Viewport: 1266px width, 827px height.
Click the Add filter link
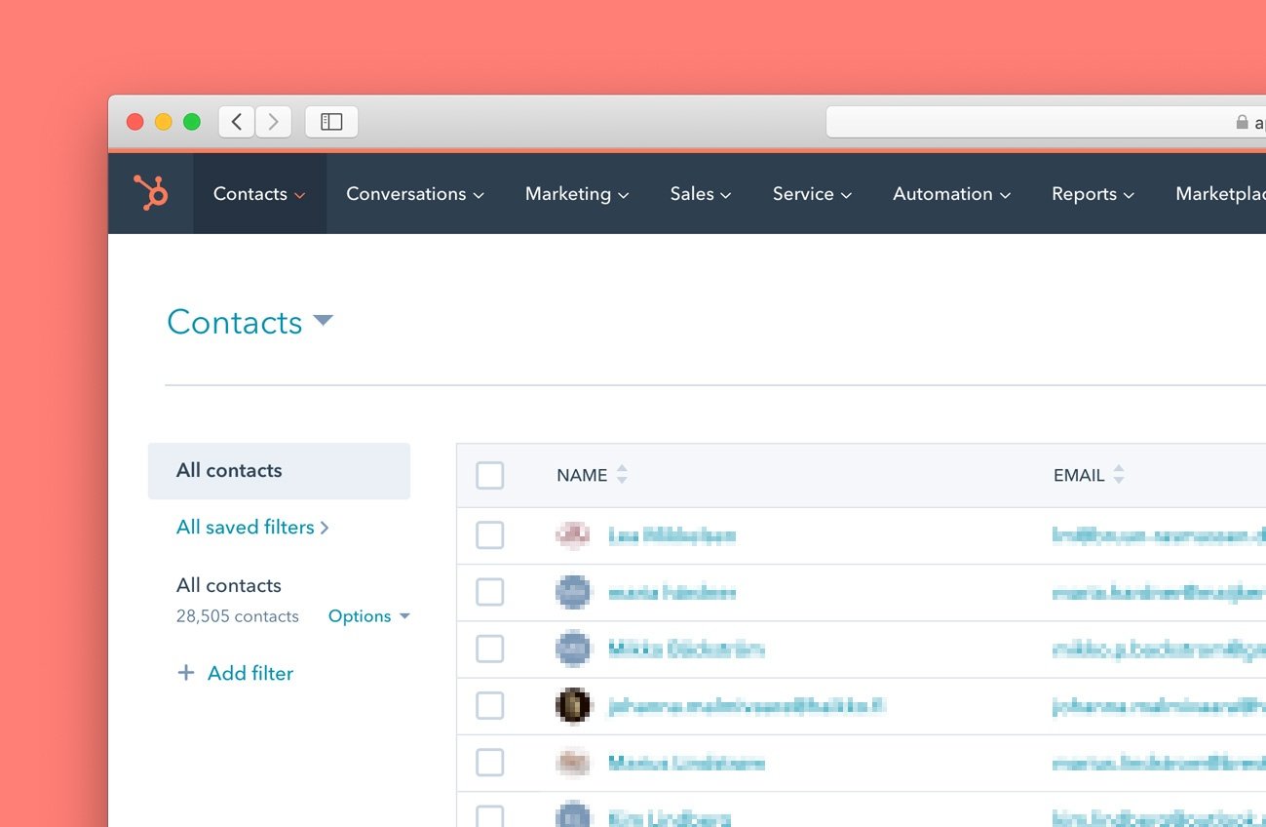tap(249, 673)
